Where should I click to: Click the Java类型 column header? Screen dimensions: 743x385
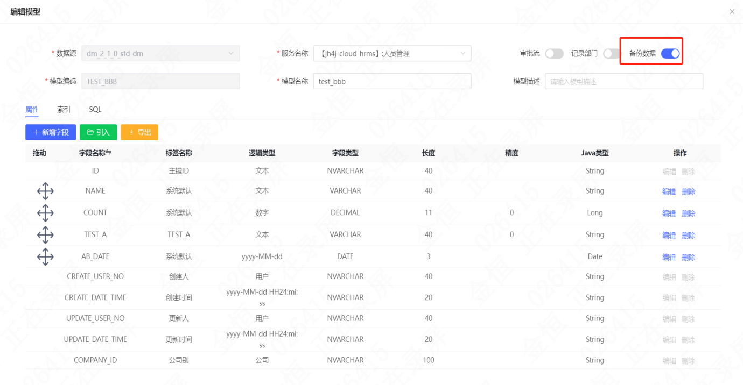click(x=595, y=153)
